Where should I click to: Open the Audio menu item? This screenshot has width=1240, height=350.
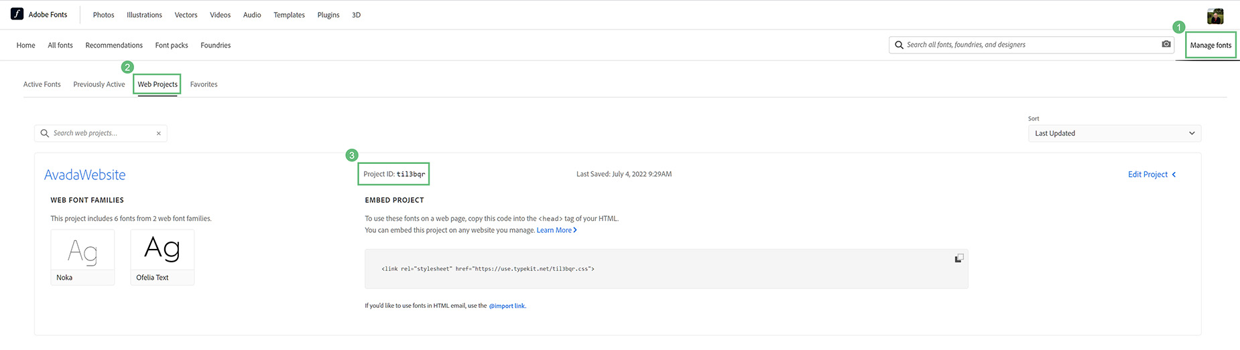point(252,15)
